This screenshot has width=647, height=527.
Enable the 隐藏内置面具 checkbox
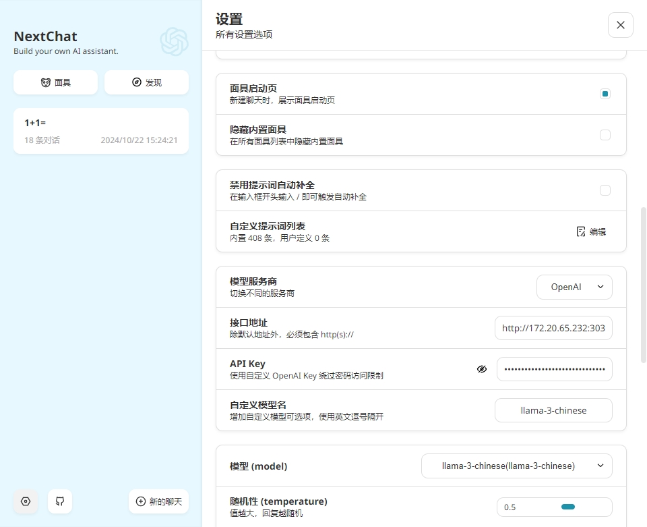[605, 135]
